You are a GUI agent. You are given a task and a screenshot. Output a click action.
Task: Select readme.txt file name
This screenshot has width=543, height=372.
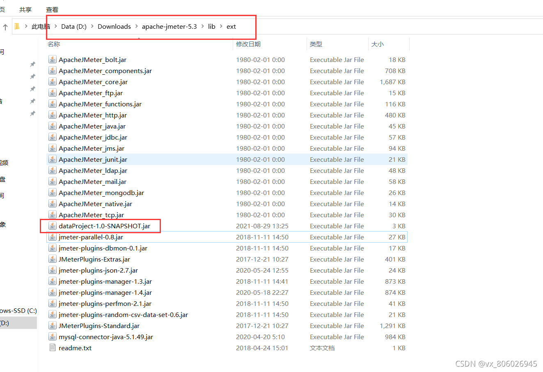(75, 348)
